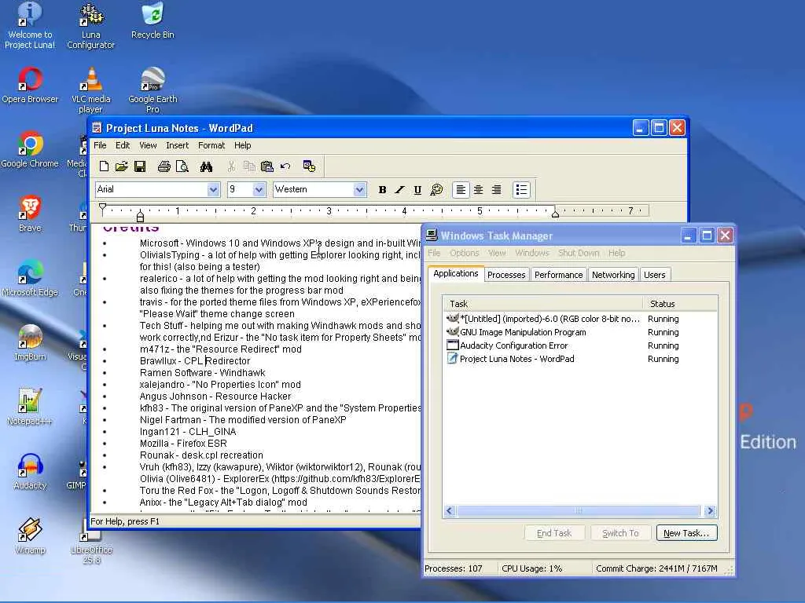Click the Recycle Bin desktop icon
Screen dimensions: 805x603
coord(153,20)
